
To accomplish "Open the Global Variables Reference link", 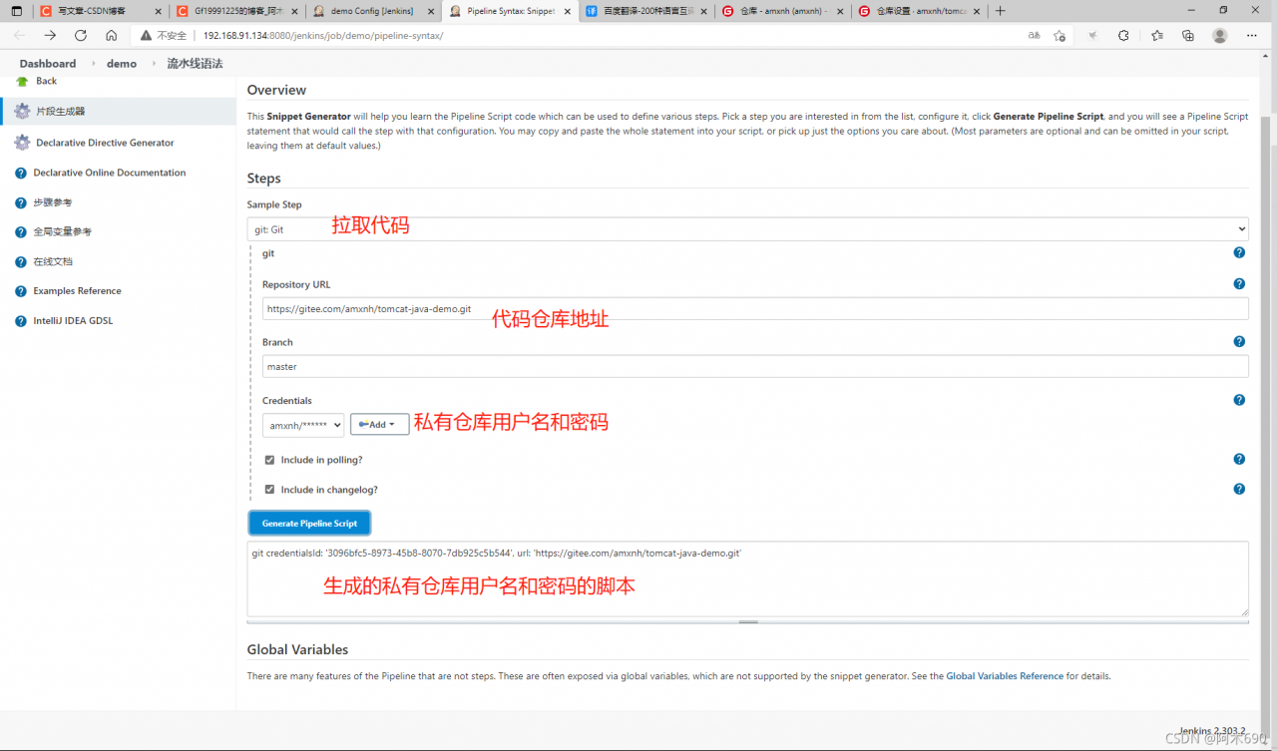I will click(1005, 676).
